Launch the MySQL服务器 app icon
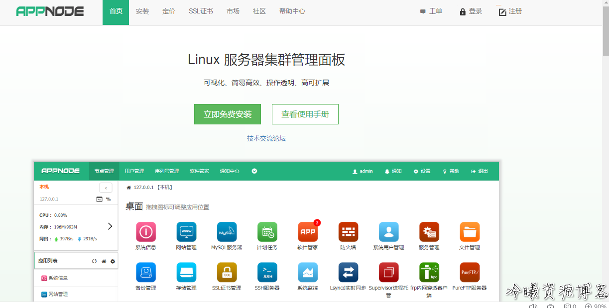Image resolution: width=609 pixels, height=308 pixels. [x=227, y=232]
